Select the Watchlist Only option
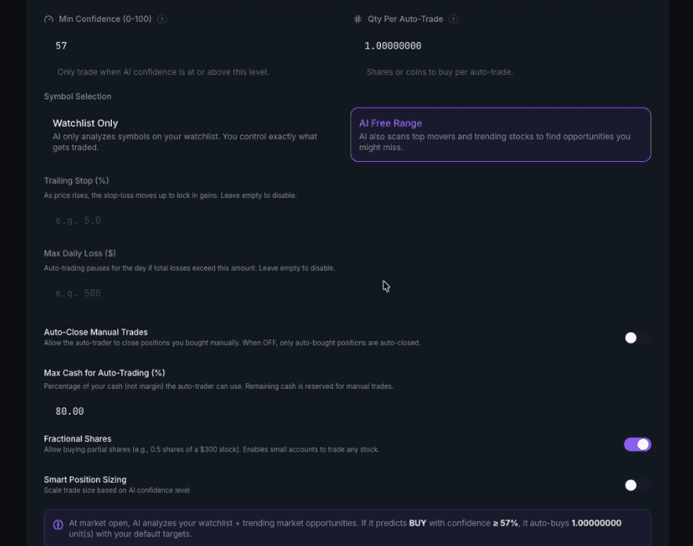The height and width of the screenshot is (546, 693). point(192,135)
